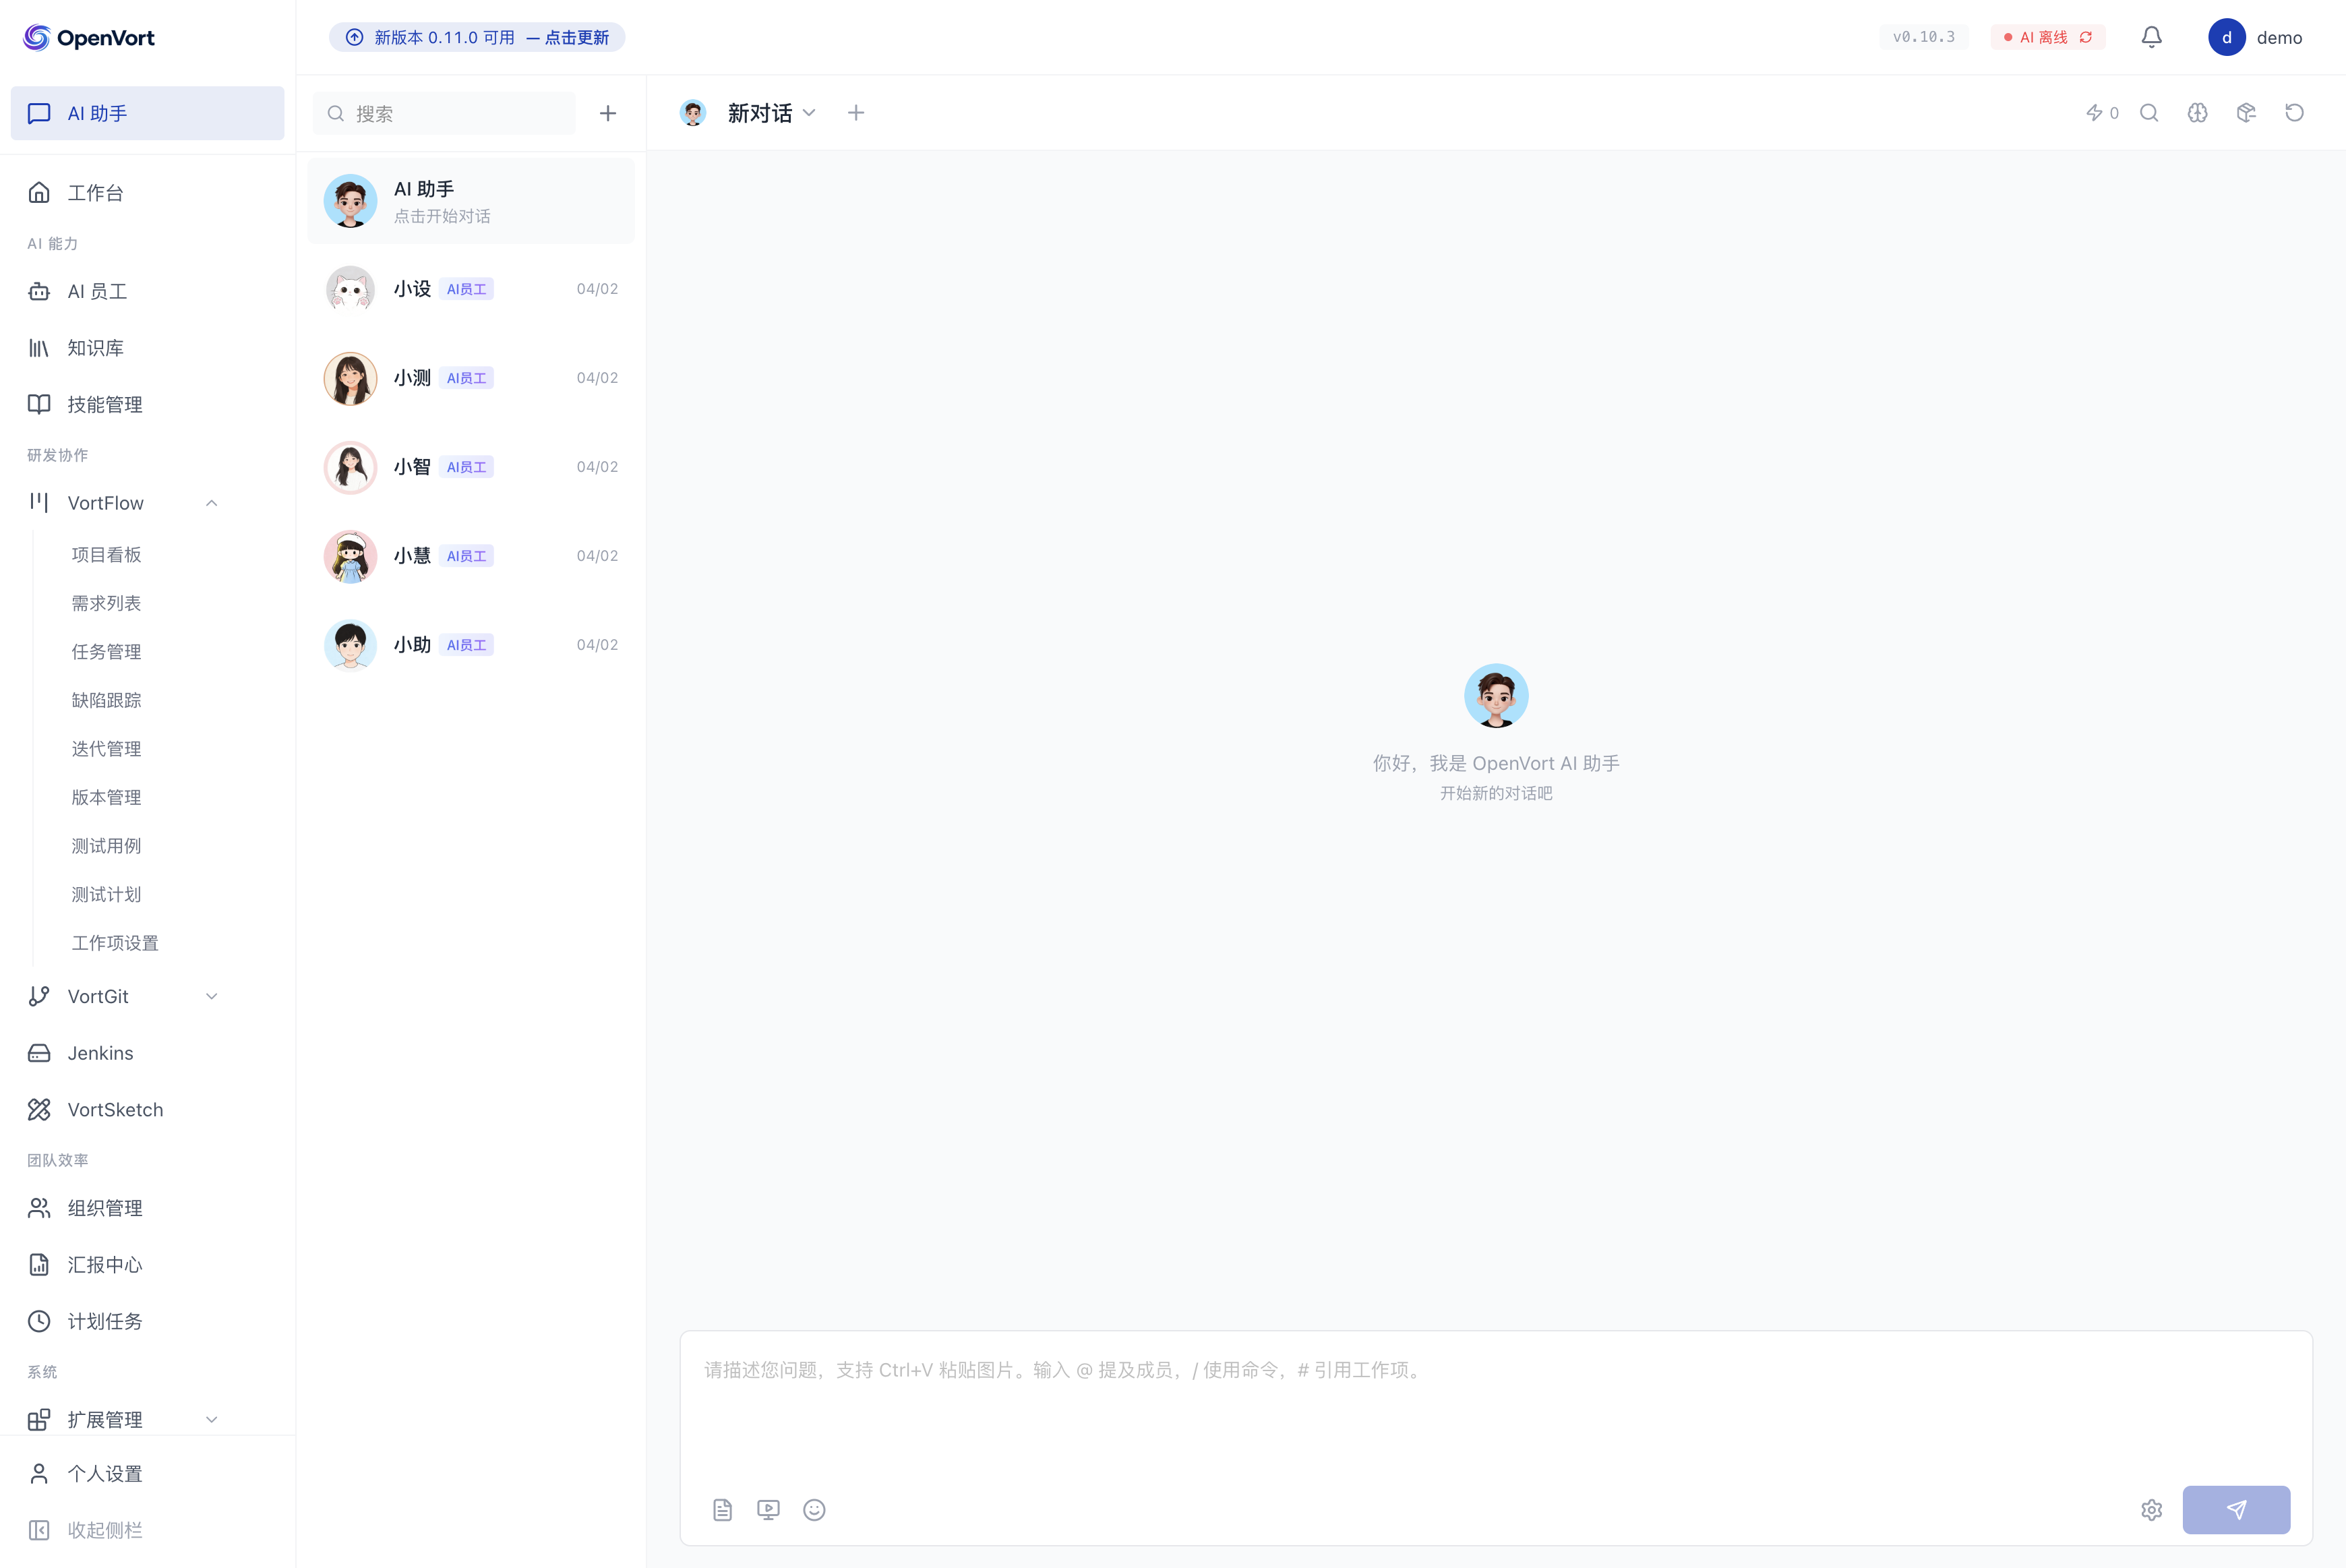Open the emoji picker
Viewport: 2346px width, 1568px height.
(814, 1509)
